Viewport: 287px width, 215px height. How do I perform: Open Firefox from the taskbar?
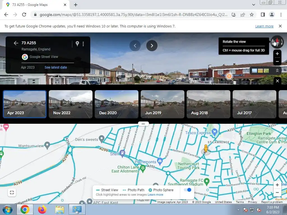[x=42, y=209]
